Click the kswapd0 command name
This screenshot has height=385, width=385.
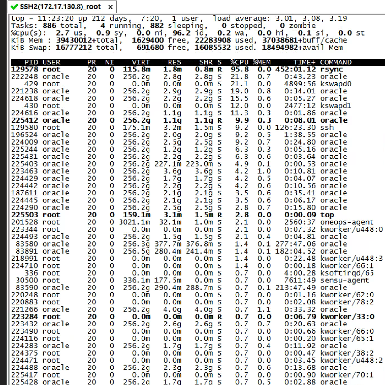click(336, 84)
